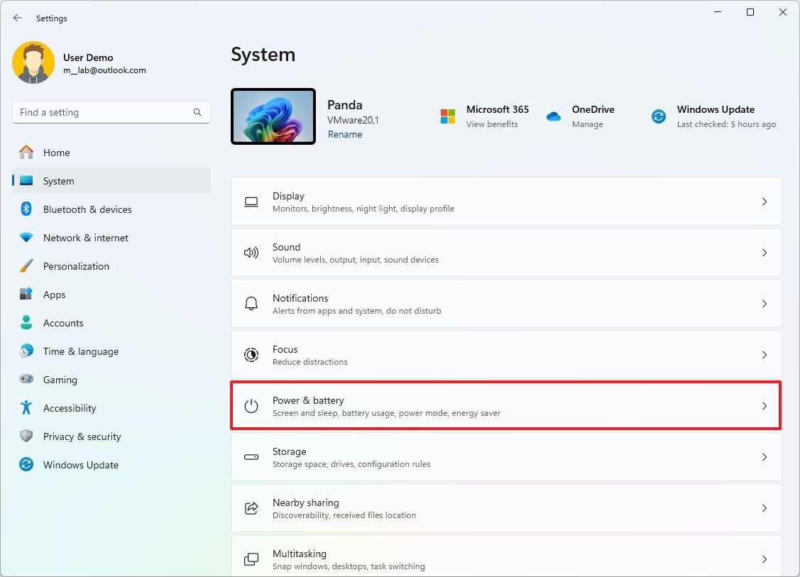Expand the Display settings chevron
Image resolution: width=800 pixels, height=577 pixels.
[765, 202]
